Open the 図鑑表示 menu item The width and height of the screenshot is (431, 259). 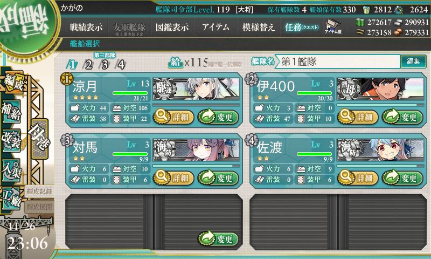pyautogui.click(x=172, y=27)
